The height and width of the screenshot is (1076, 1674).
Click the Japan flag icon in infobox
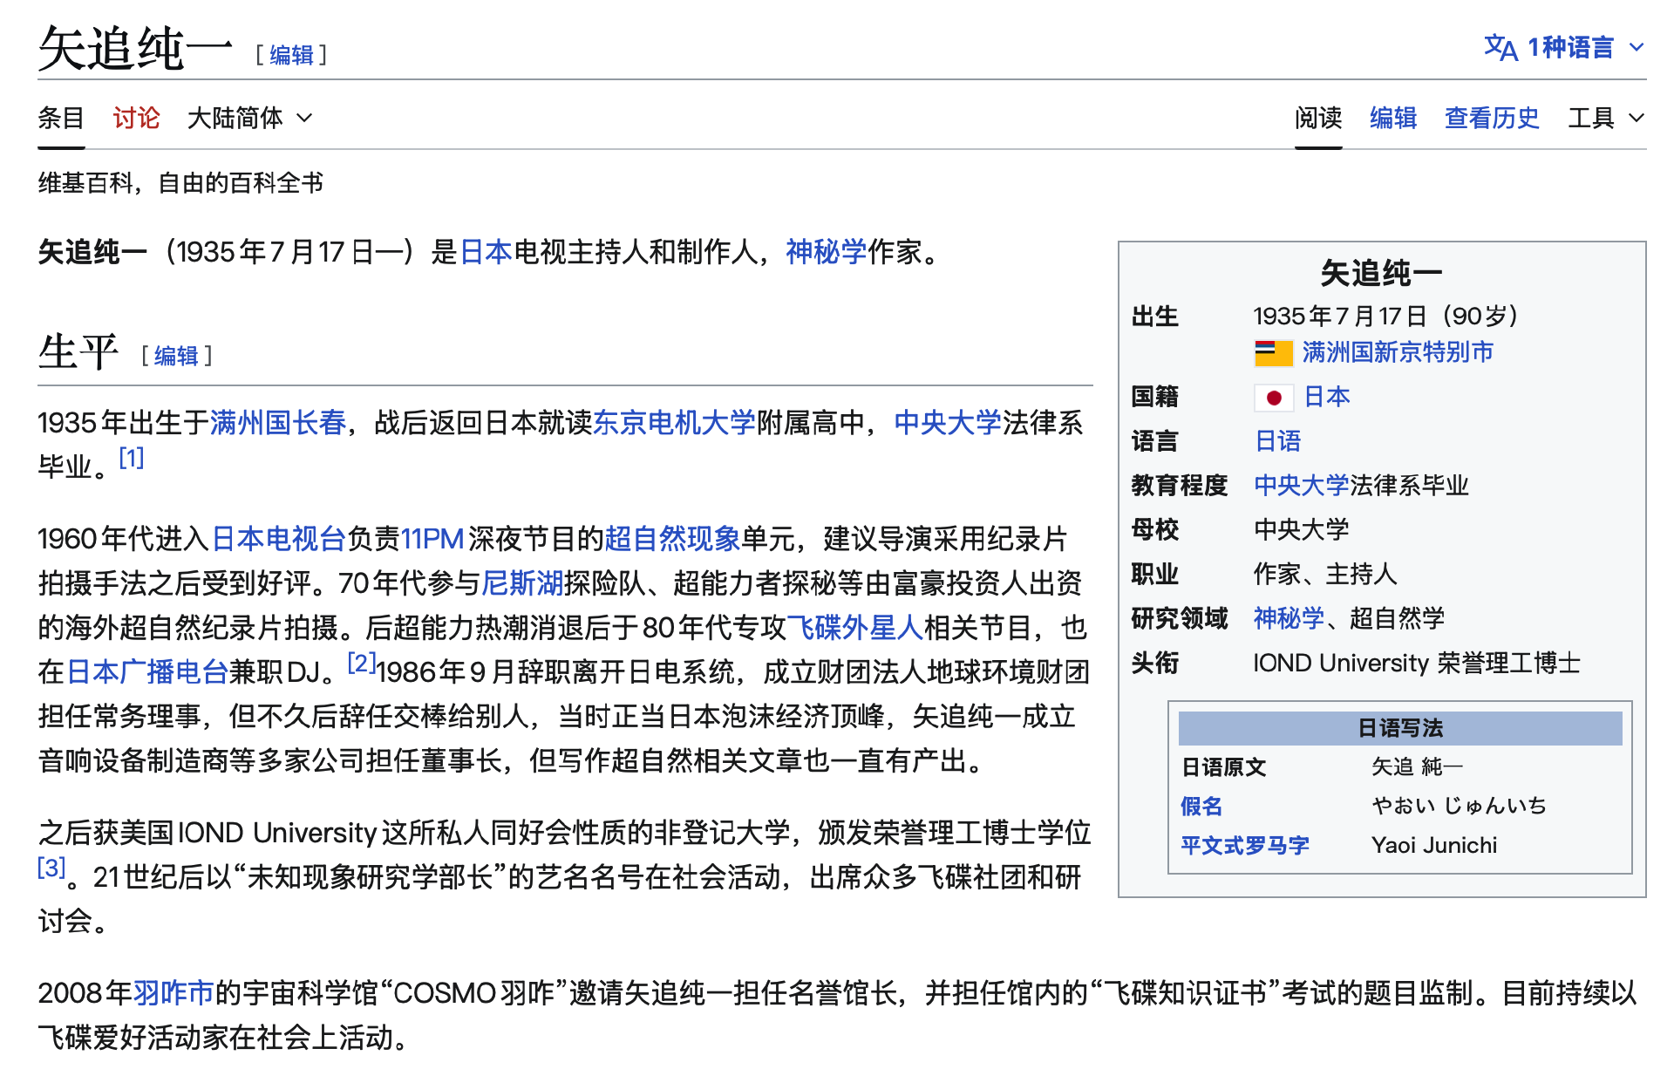pos(1273,398)
